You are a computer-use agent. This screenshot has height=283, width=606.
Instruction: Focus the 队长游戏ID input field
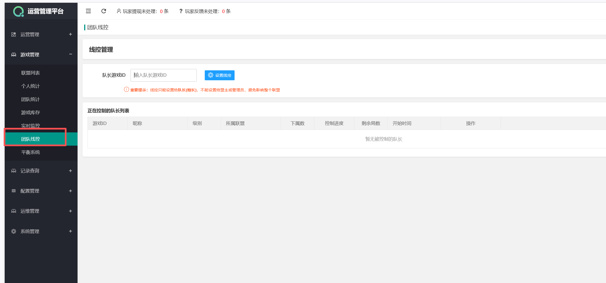point(163,75)
